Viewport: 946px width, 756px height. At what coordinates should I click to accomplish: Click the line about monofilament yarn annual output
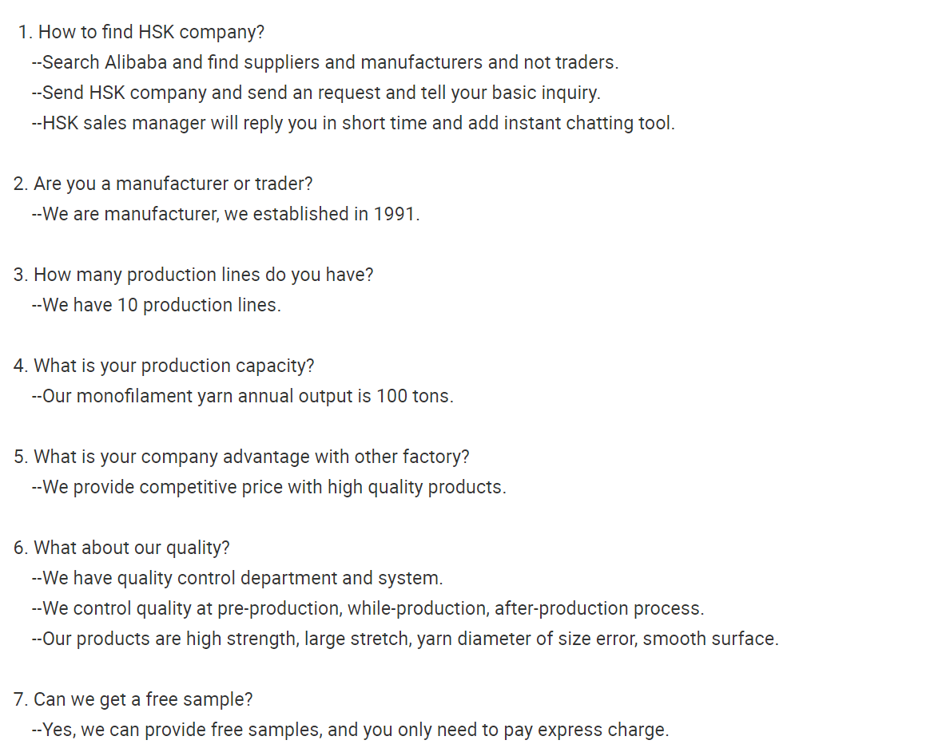[243, 396]
